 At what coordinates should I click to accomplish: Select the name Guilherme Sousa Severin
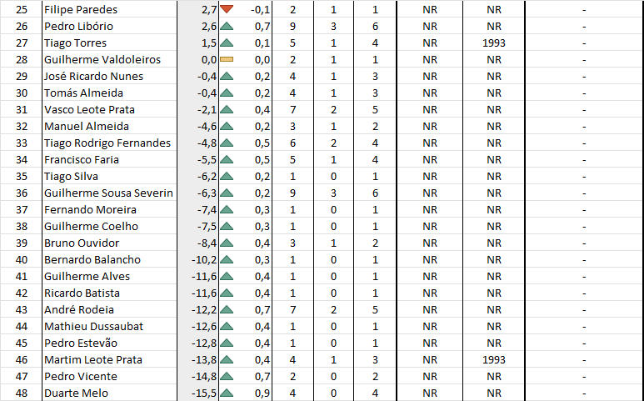[108, 193]
